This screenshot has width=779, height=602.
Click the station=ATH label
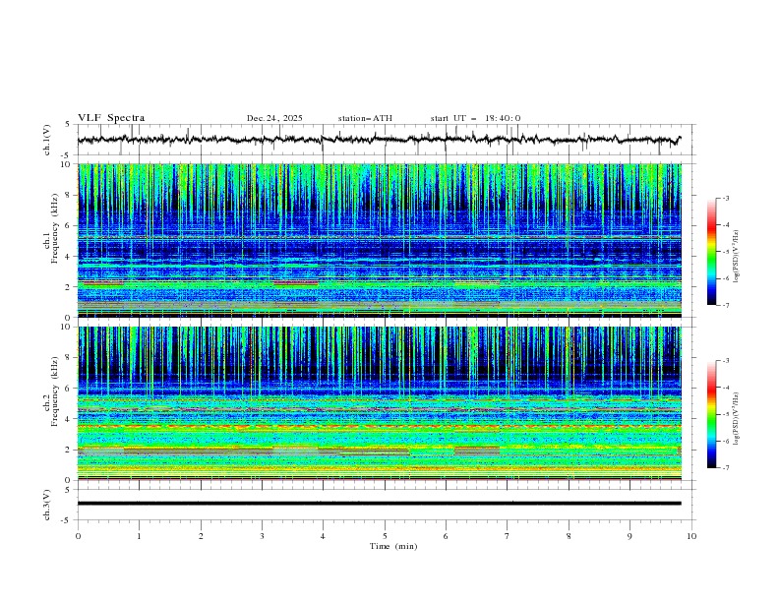[x=365, y=118]
